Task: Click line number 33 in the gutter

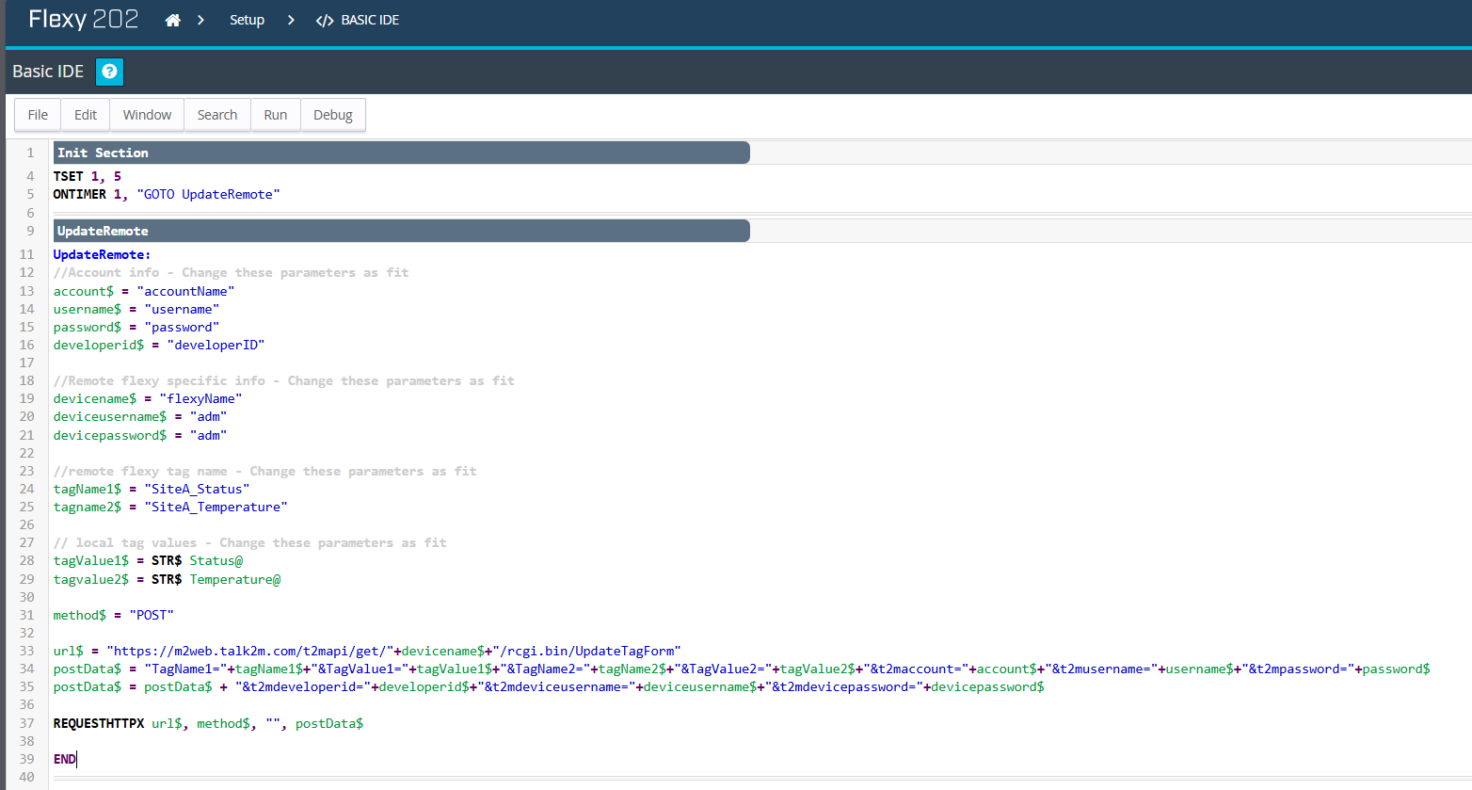Action: 26,651
